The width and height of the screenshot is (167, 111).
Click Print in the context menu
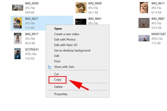pyautogui.click(x=57, y=61)
